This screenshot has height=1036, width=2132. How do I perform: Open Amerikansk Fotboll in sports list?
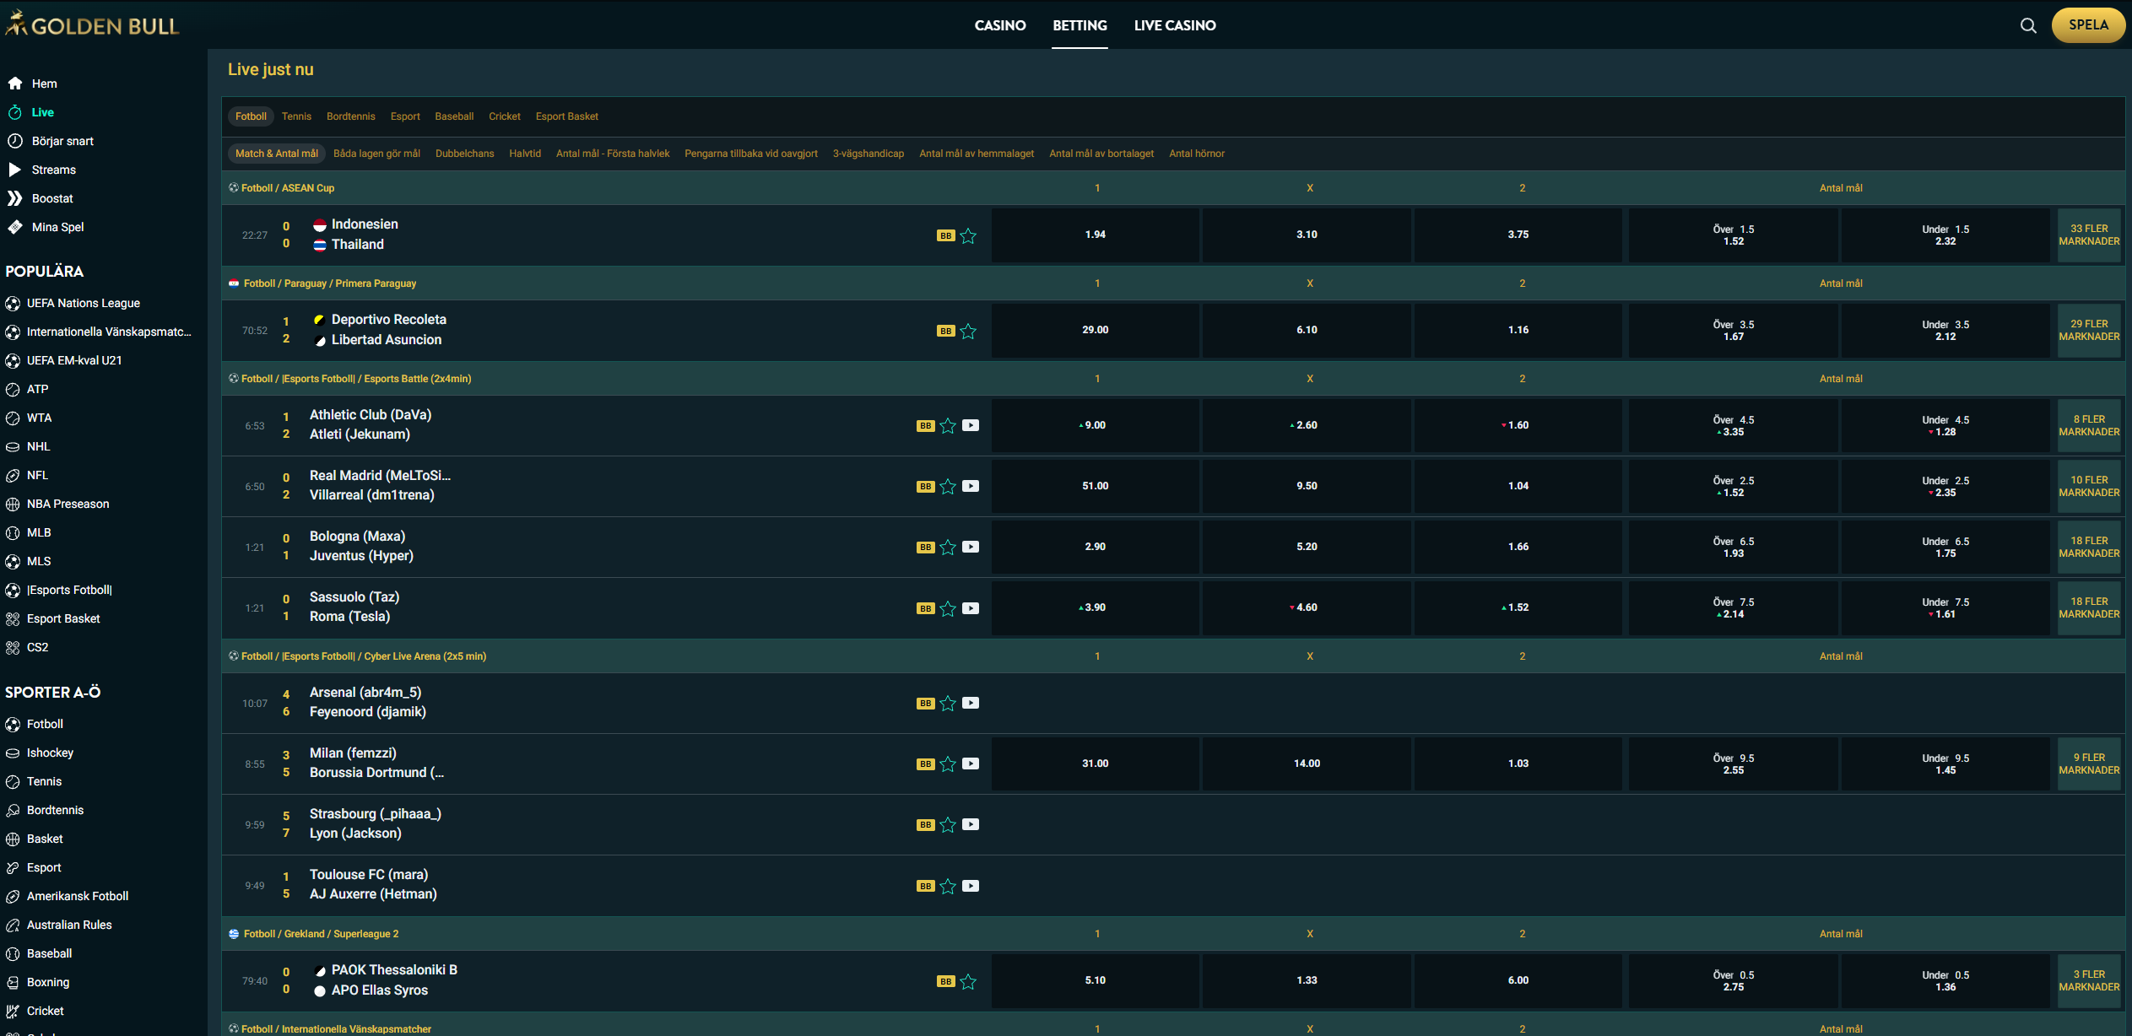tap(78, 896)
